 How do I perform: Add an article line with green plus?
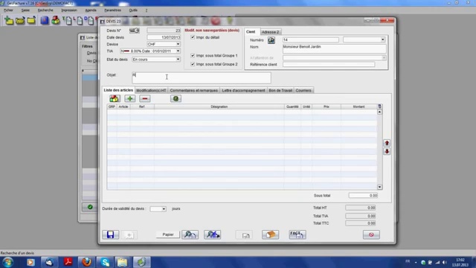click(130, 98)
